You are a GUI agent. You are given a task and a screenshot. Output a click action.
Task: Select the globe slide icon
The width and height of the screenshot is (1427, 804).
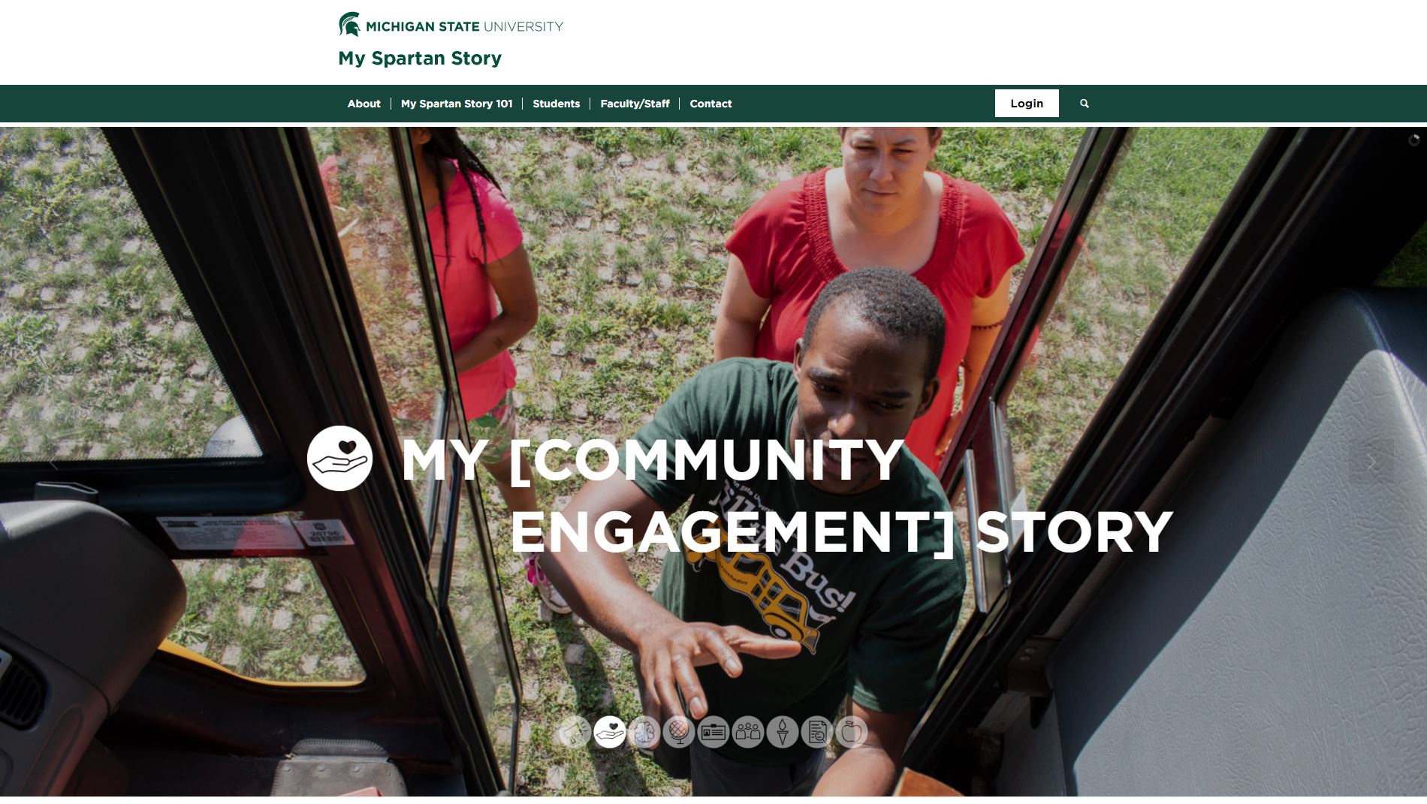[x=678, y=732]
